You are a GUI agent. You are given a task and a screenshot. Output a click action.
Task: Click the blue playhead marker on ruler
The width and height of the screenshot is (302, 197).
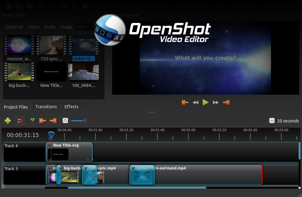pos(51,135)
